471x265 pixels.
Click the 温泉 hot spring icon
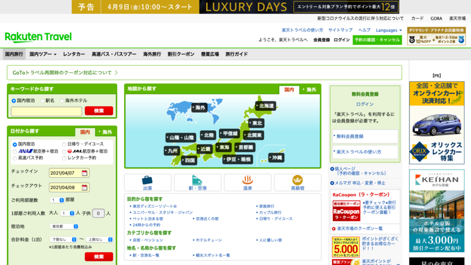pos(247,180)
